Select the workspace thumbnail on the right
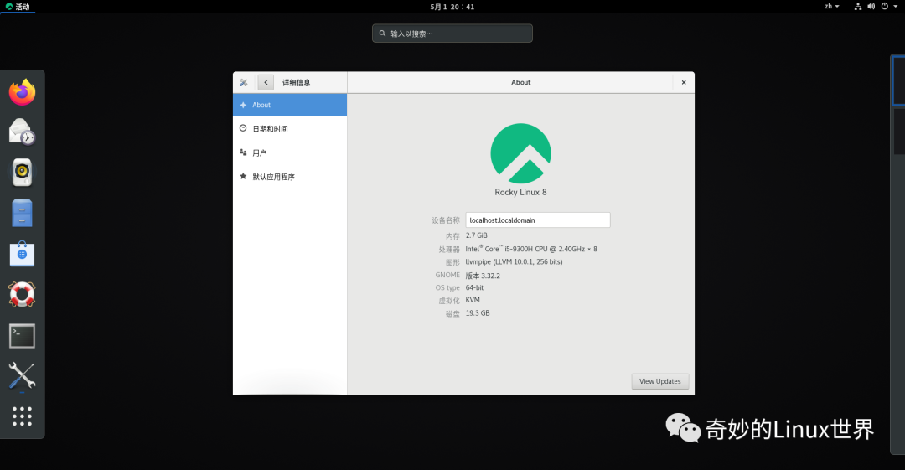This screenshot has width=905, height=470. (898, 80)
